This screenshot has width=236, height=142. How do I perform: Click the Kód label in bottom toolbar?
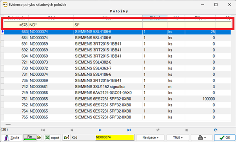pyautogui.click(x=74, y=137)
